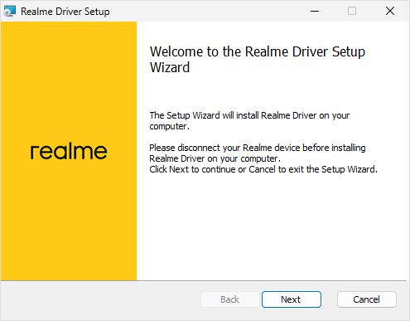
Task: Click the installer icon in title bar
Action: (10, 12)
